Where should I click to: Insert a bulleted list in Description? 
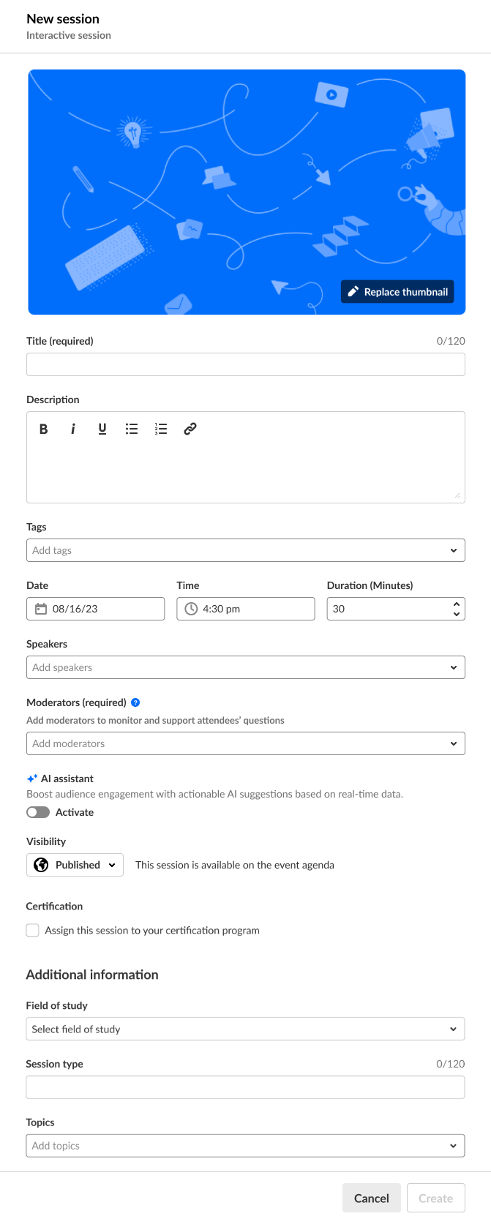pos(132,430)
